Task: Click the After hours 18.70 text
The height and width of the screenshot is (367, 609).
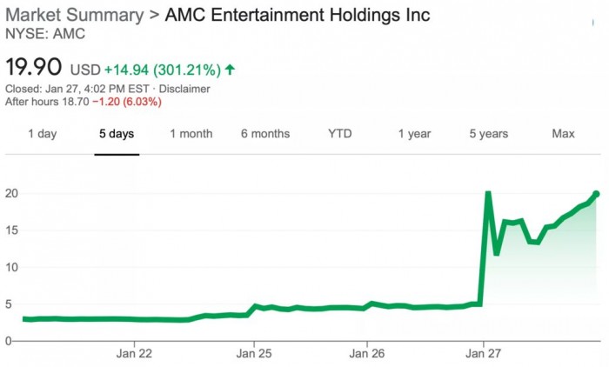Action: click(x=47, y=102)
